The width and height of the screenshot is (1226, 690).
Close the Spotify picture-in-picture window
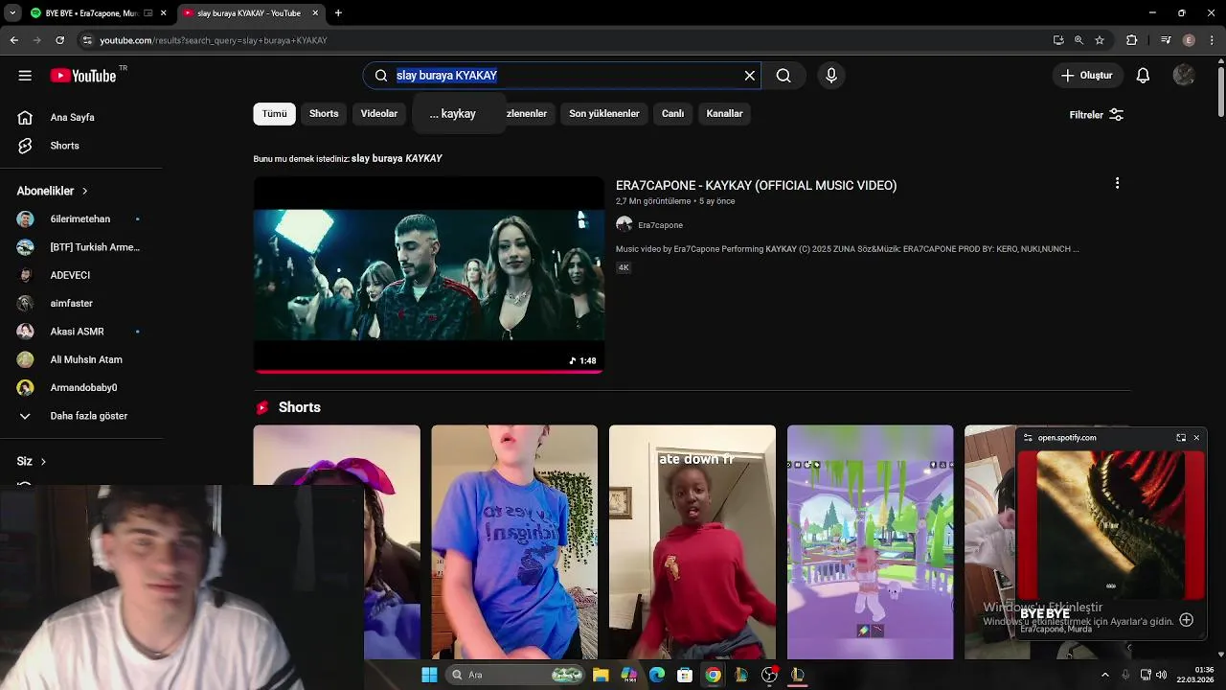pos(1196,438)
